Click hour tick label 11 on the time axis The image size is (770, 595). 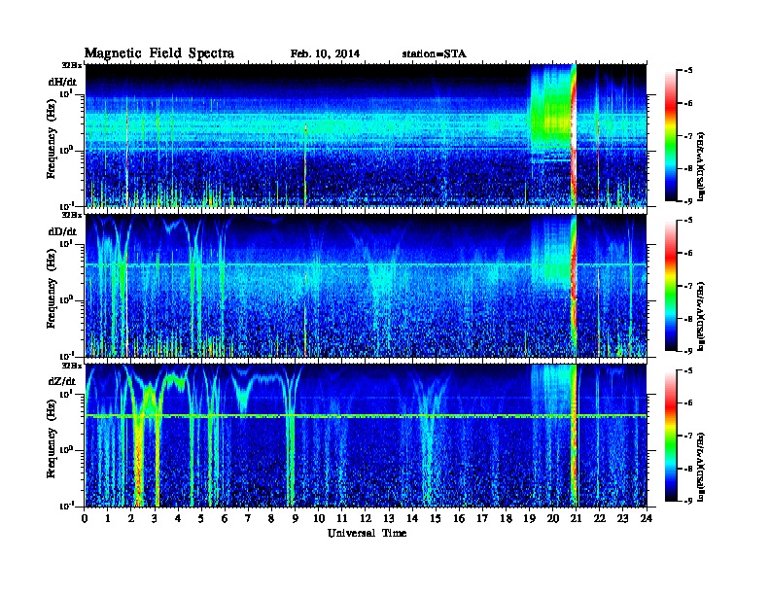coord(342,518)
